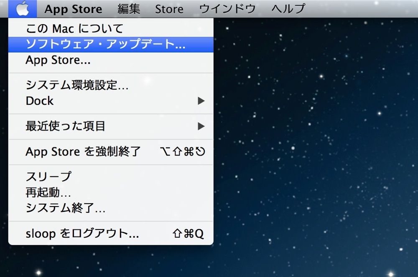The image size is (418, 277).
Task: Open システム環境設定…
Action: [x=111, y=85]
